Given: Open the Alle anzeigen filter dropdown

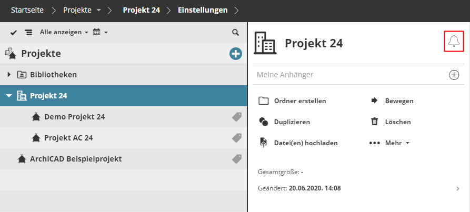Looking at the screenshot, I should pos(64,33).
